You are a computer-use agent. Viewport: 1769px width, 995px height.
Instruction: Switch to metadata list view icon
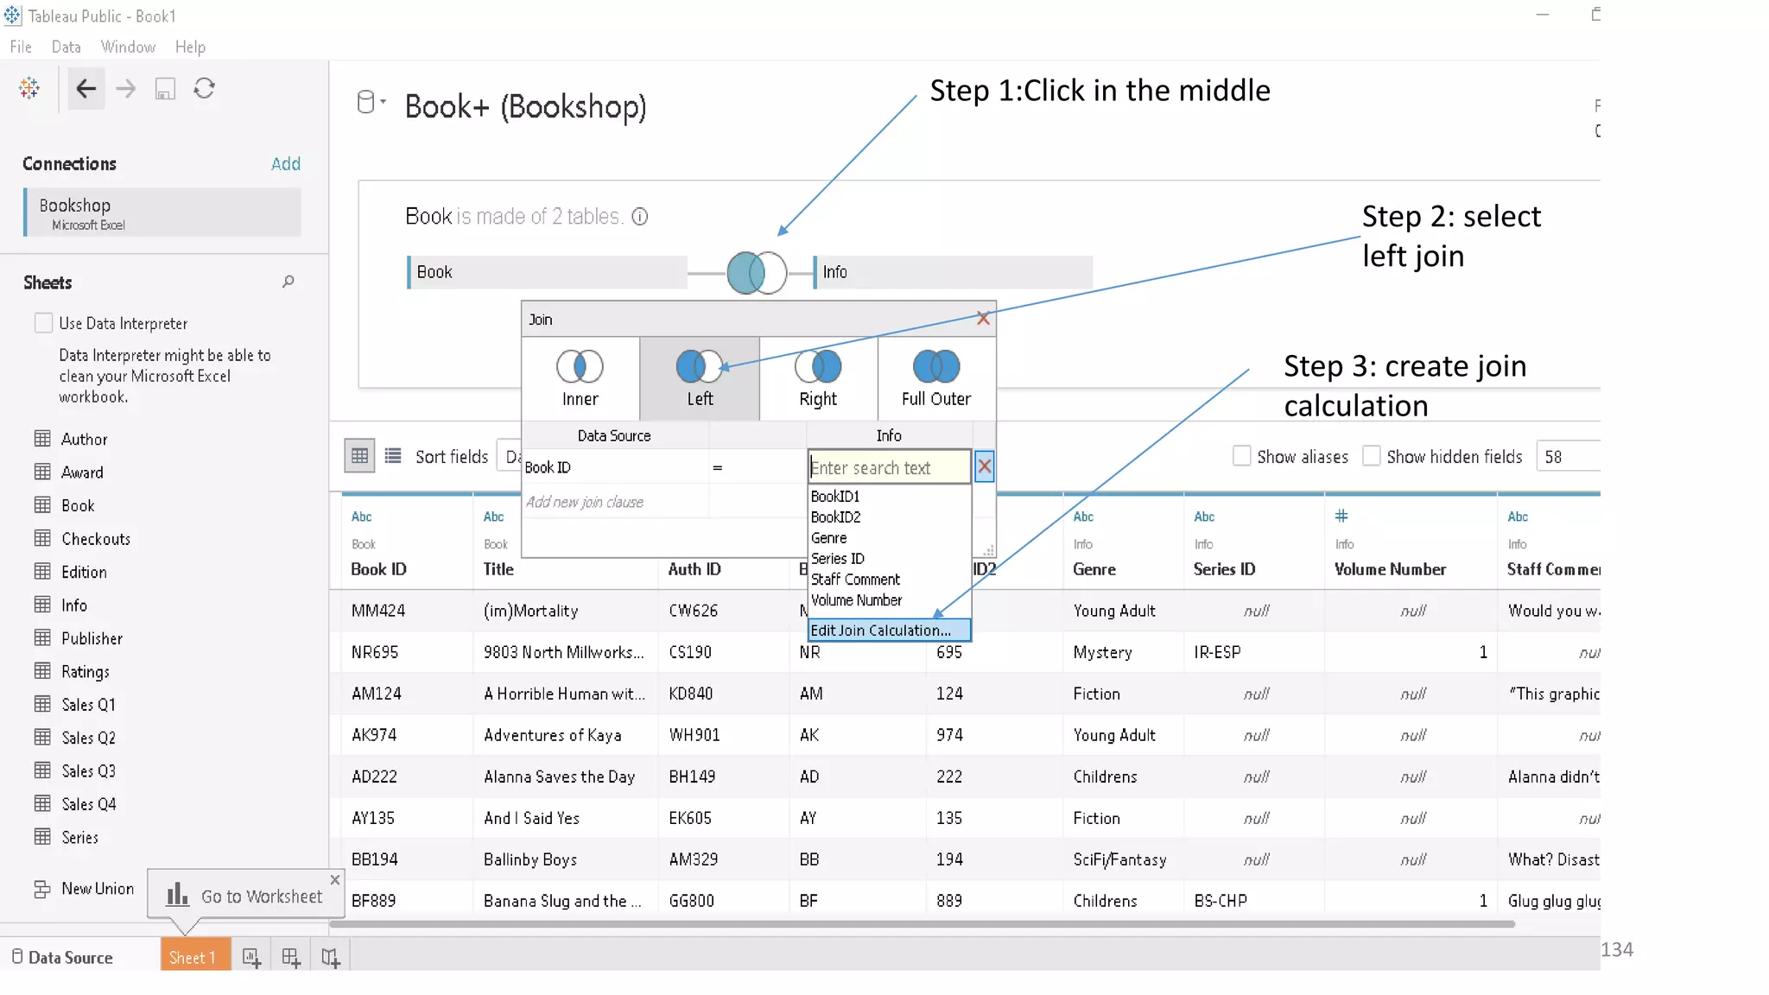(393, 456)
